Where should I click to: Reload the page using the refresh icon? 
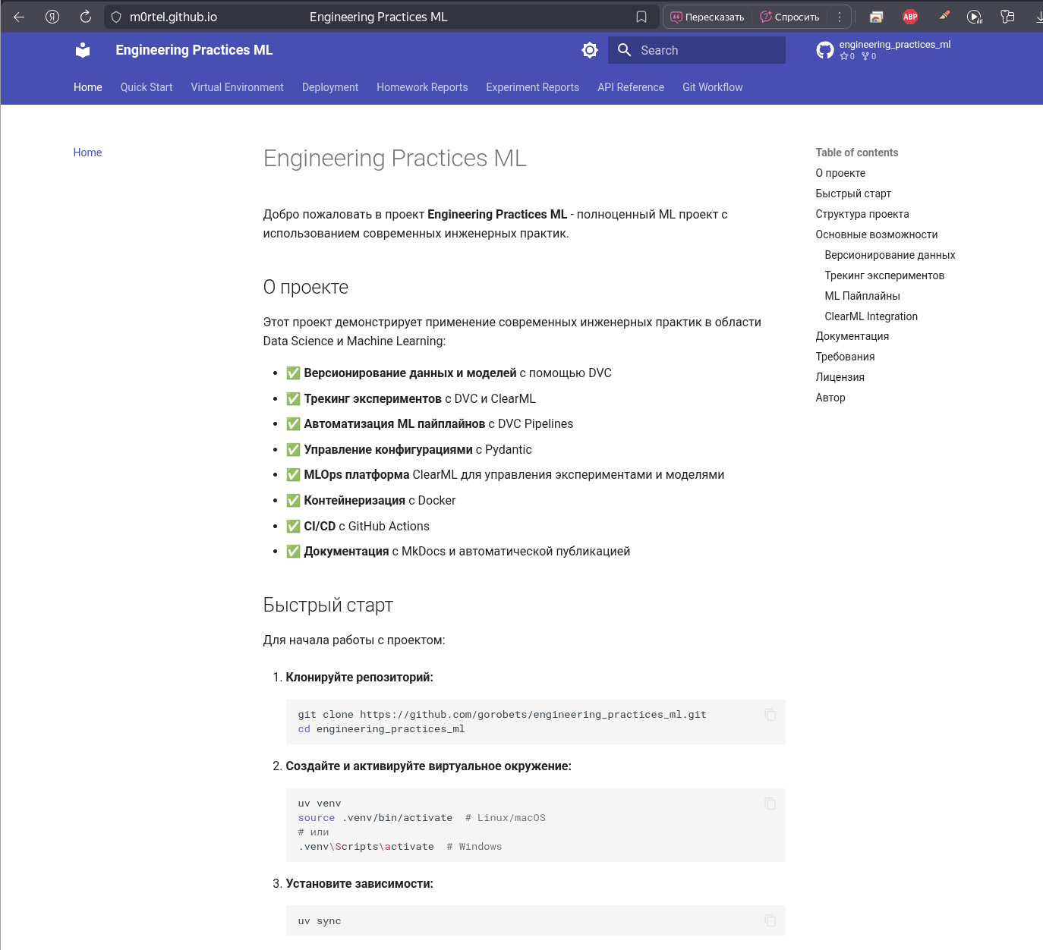[86, 17]
